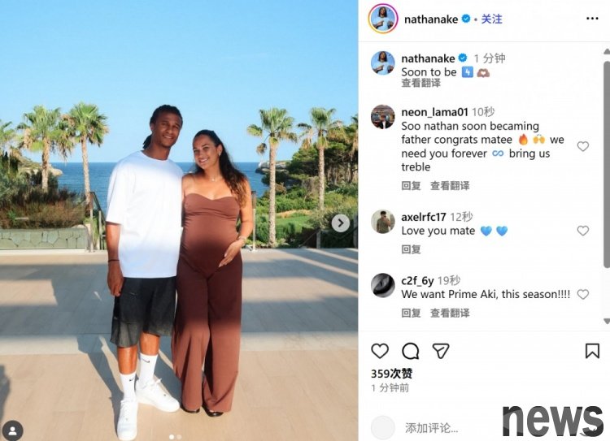Viewport: 610px width, 441px height.
Task: Like neon_lama01's comment
Action: pyautogui.click(x=583, y=146)
